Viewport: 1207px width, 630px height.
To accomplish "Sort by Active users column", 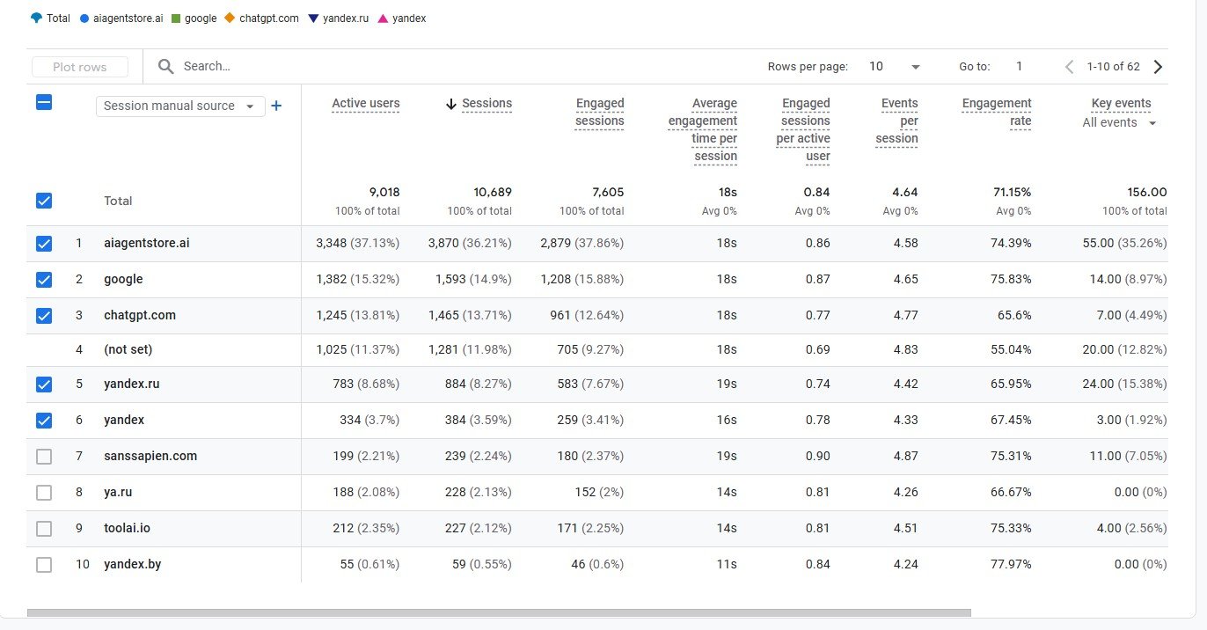I will tap(366, 104).
